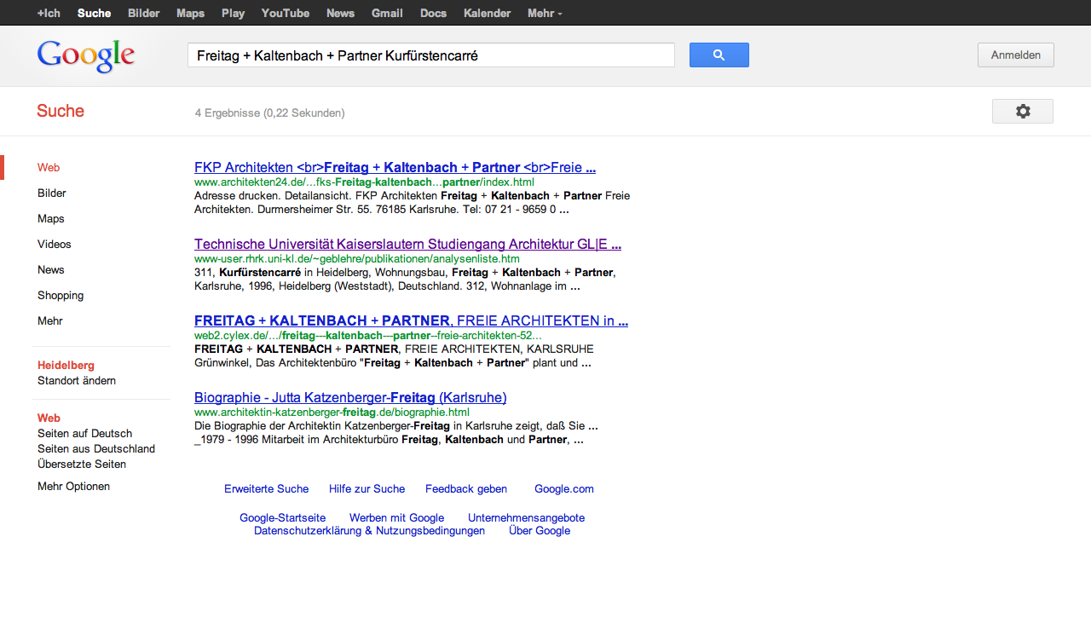
Task: Select Web in the left sidebar filters
Action: click(49, 168)
